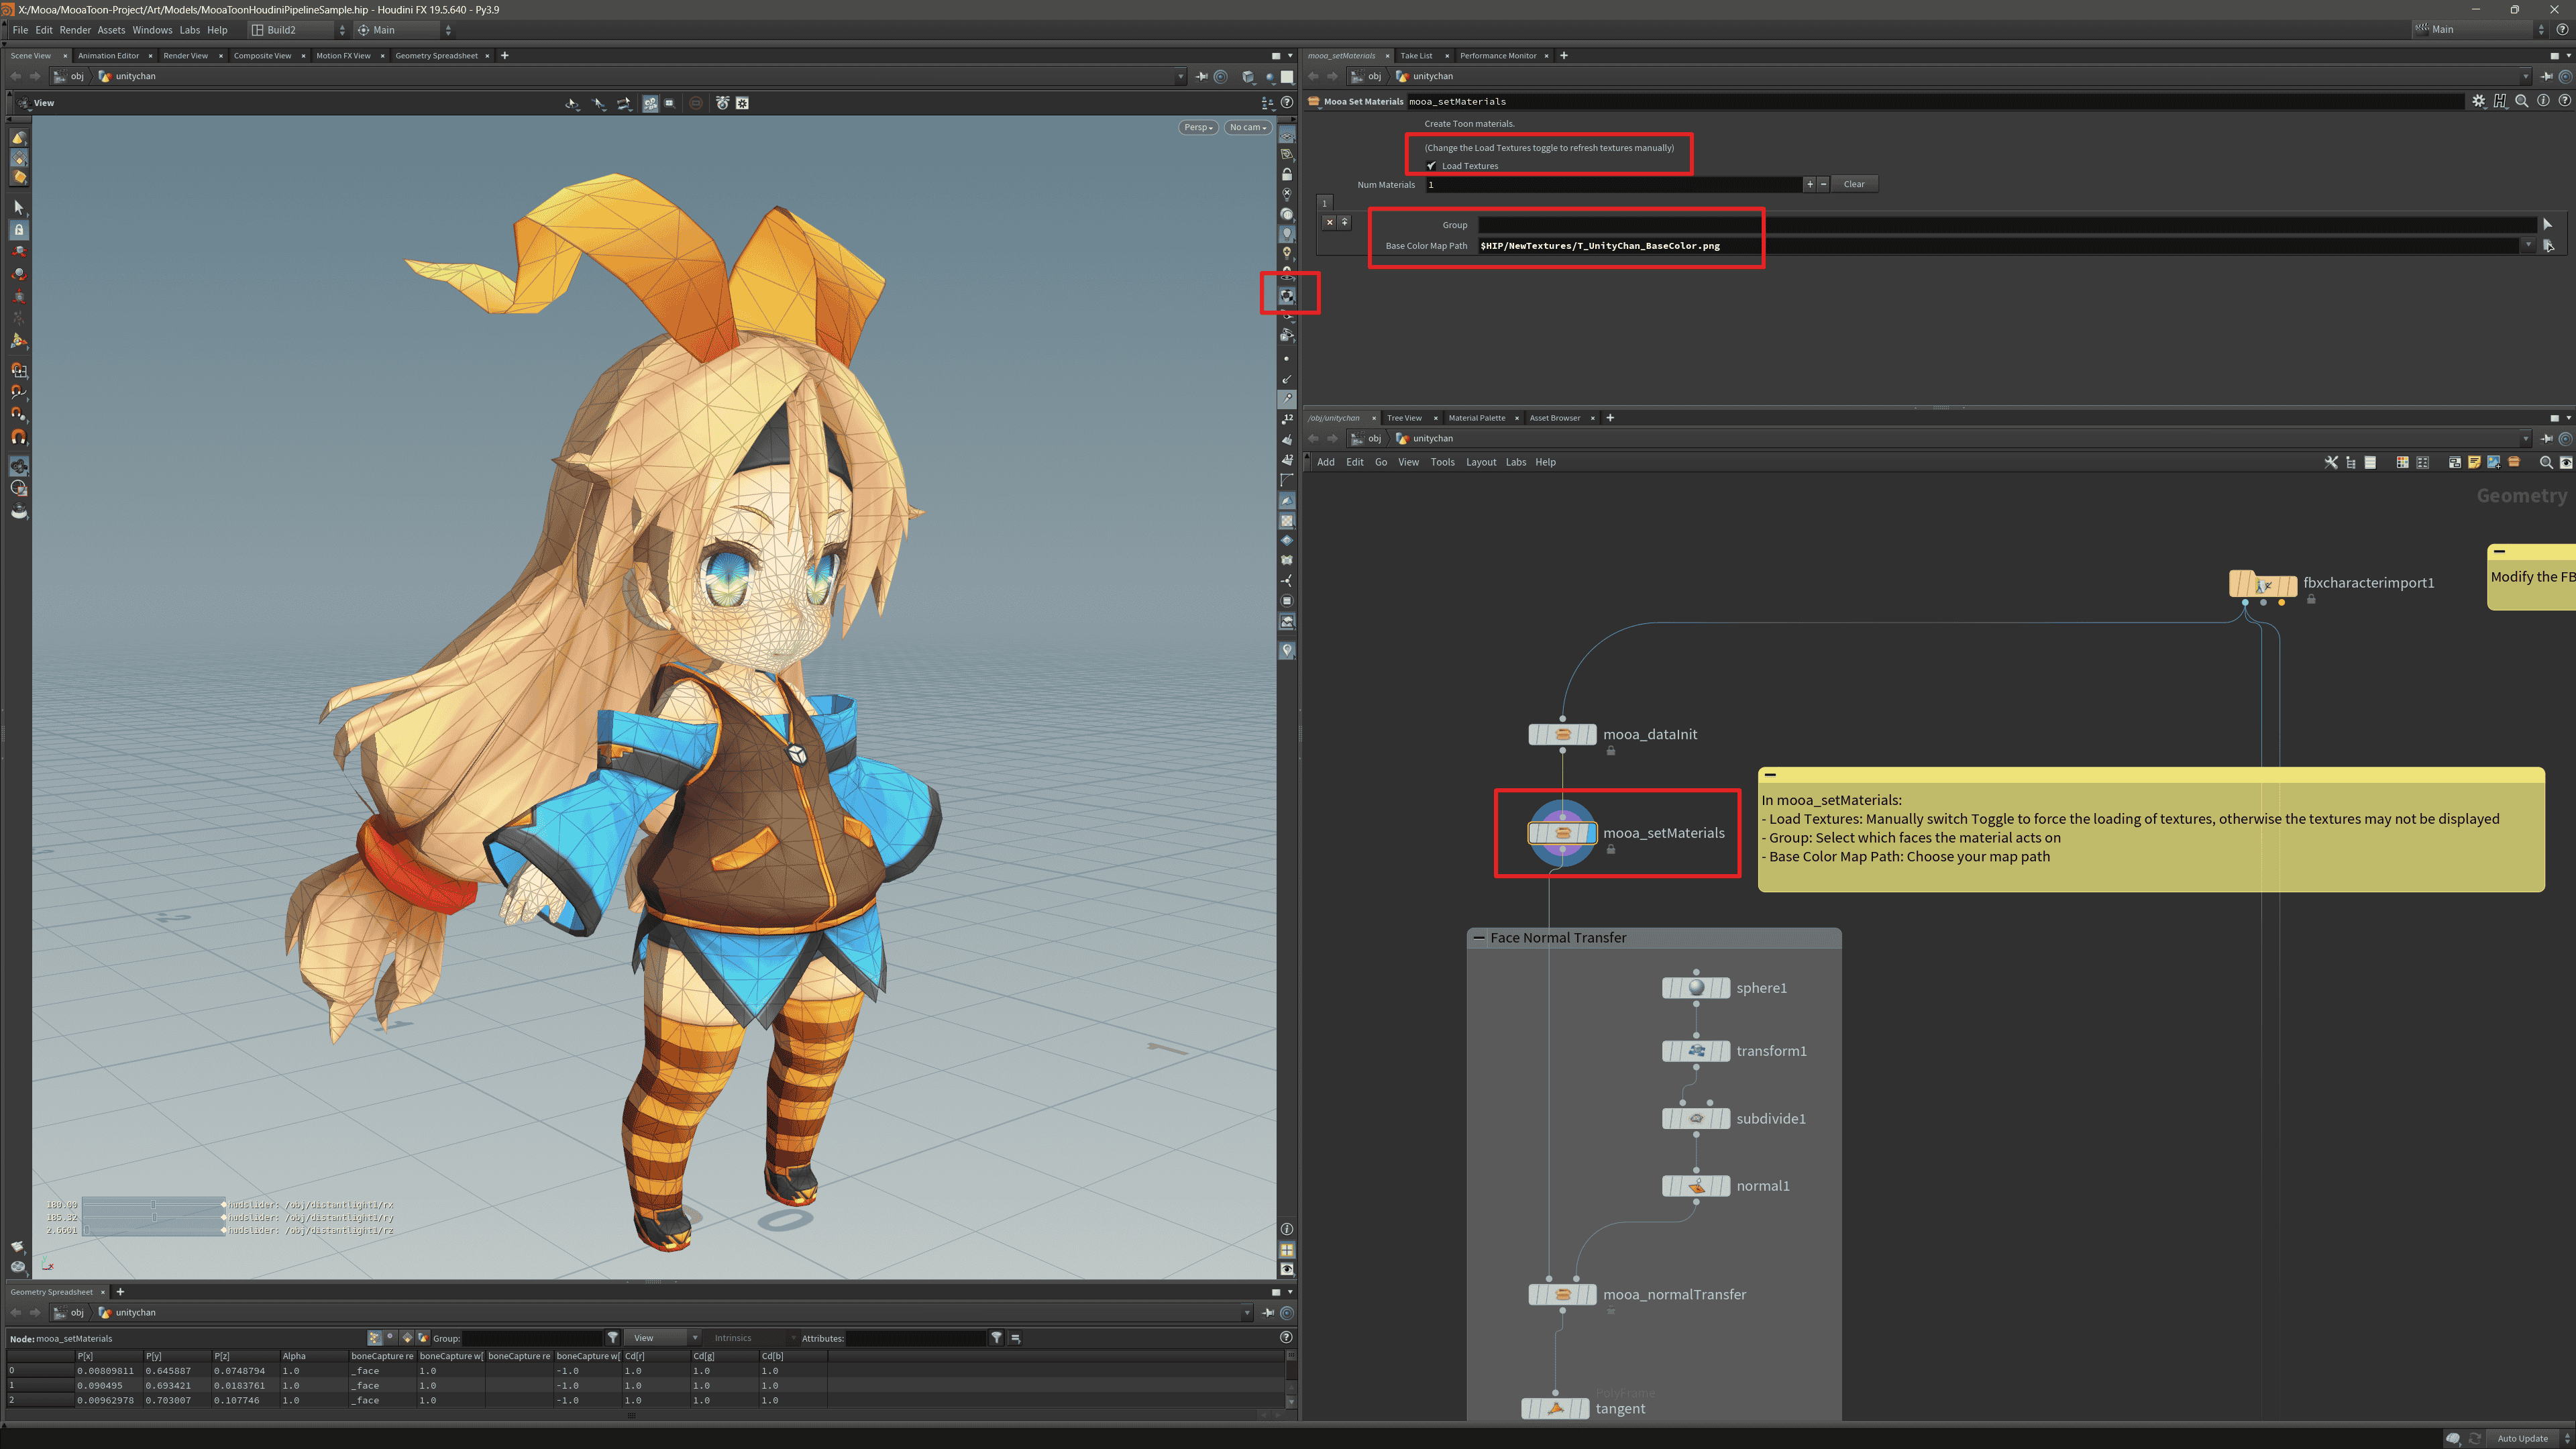Add a material with the plus button
The image size is (2576, 1449).
(x=1809, y=184)
